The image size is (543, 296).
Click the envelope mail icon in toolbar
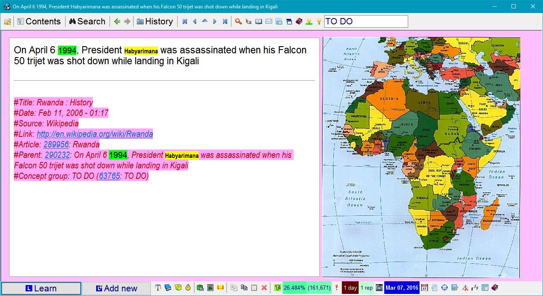click(269, 21)
